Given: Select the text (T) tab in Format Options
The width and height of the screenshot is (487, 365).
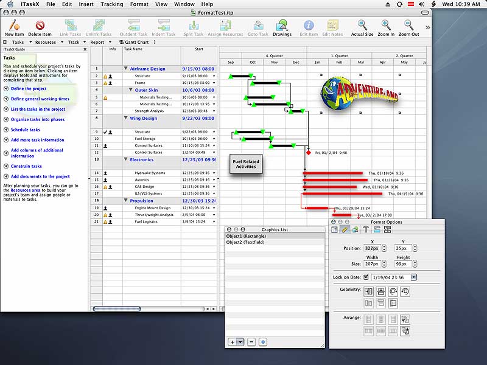Looking at the screenshot, I should point(366,229).
